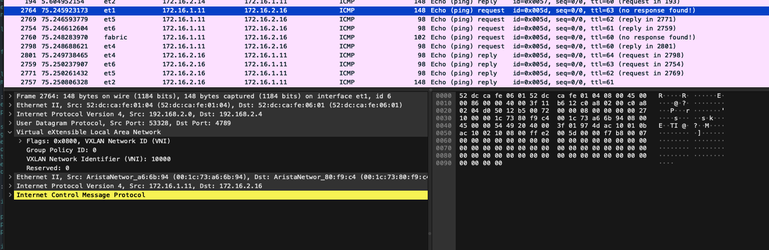Expand outer Ethernet II with Src 52:dc:ca:fe:01:04

10,105
